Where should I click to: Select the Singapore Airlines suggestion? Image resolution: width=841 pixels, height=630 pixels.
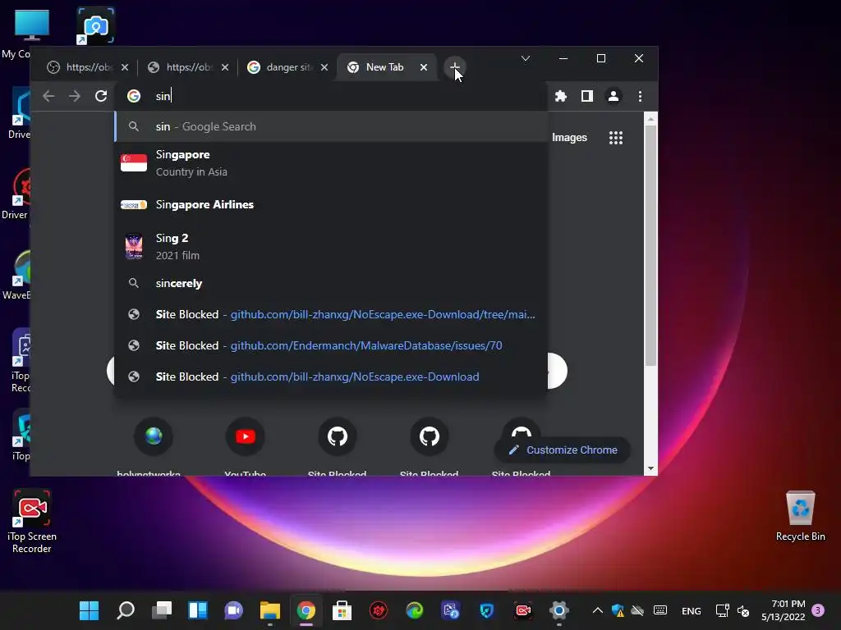tap(332, 204)
